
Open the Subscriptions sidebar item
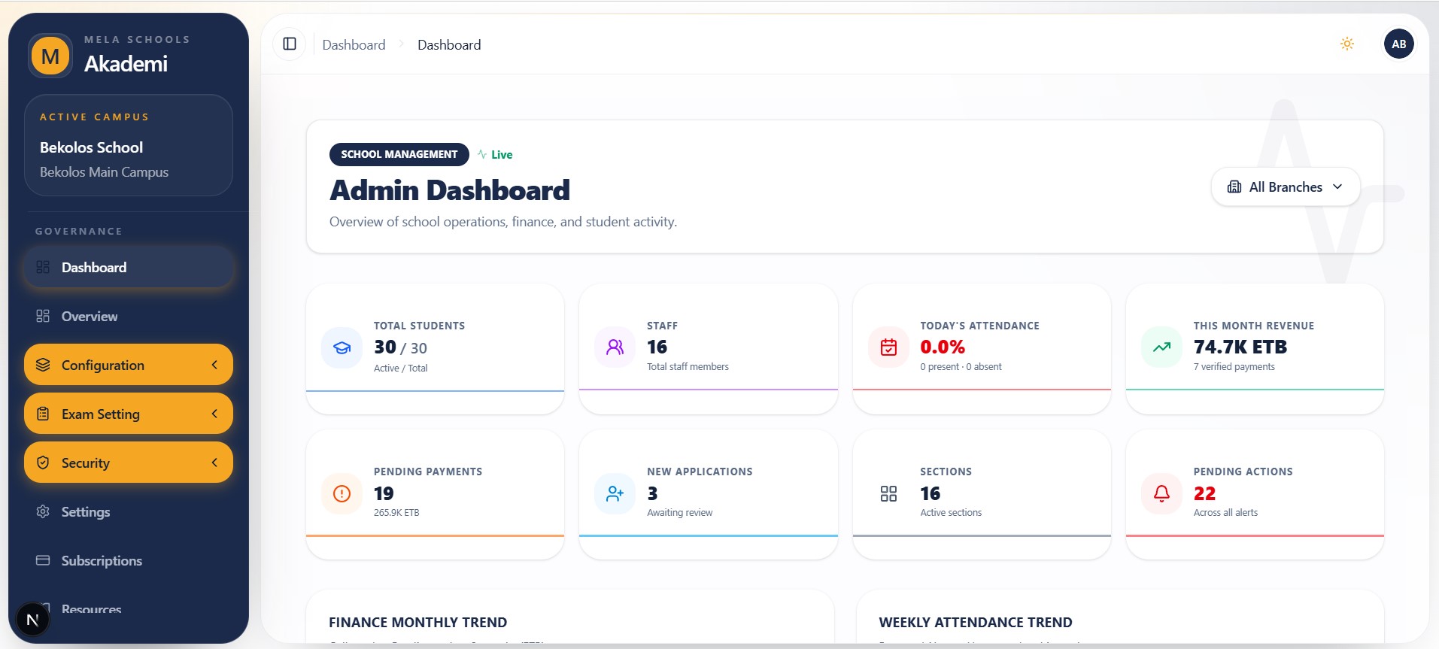(129, 560)
